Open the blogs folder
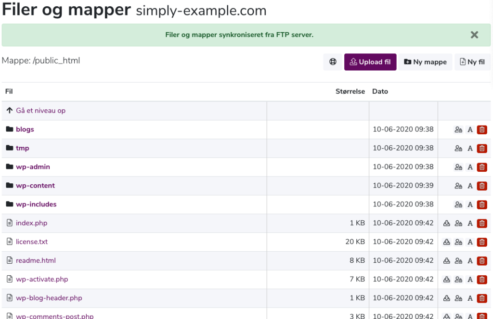Viewport: 493px width, 319px height. pos(25,129)
